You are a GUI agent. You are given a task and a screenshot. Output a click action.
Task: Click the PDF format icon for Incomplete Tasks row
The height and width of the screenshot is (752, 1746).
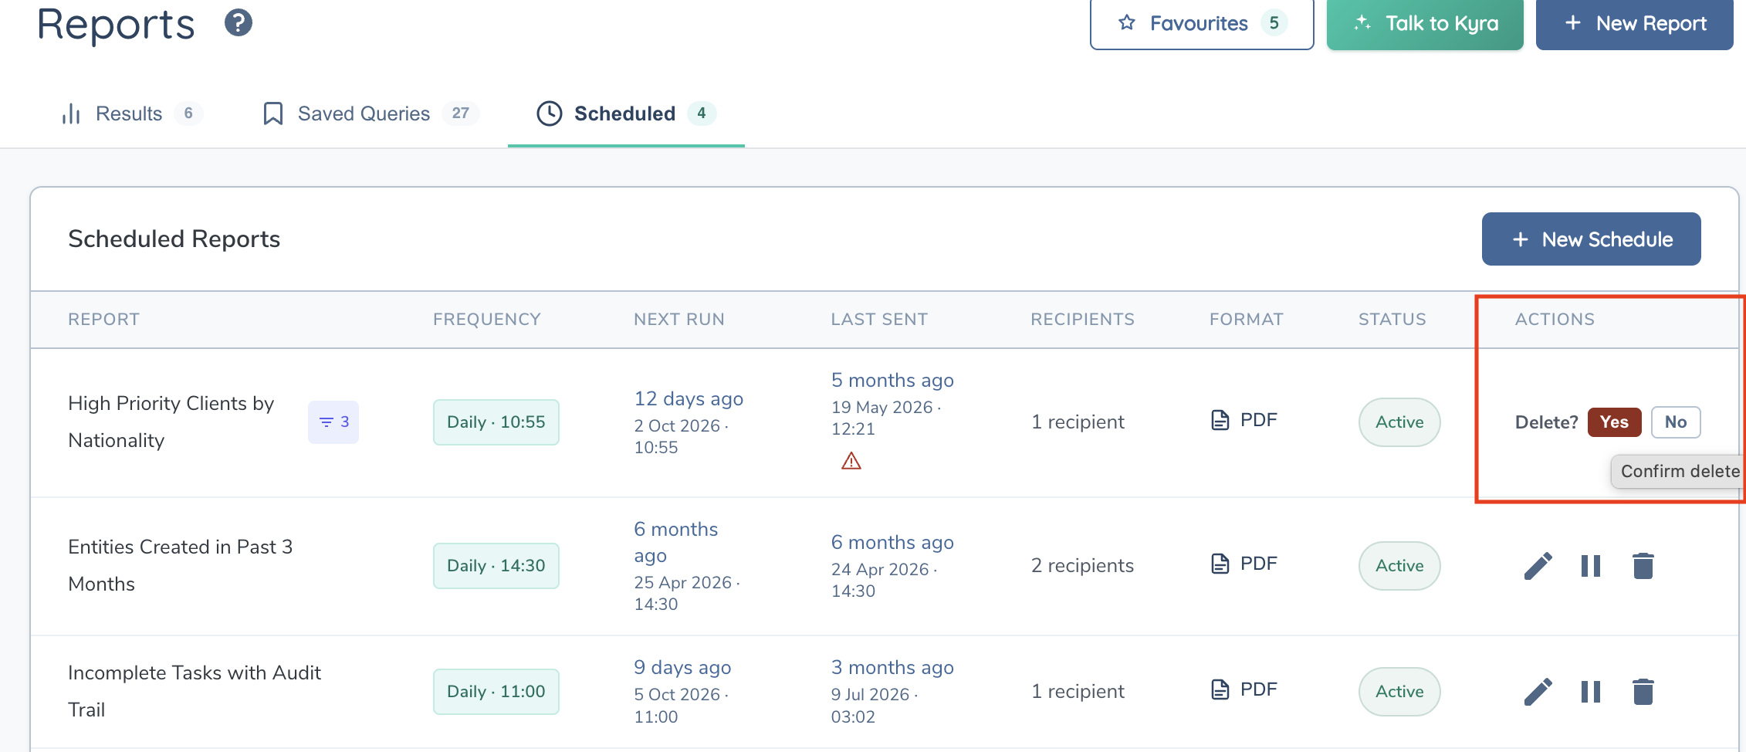pyautogui.click(x=1220, y=689)
